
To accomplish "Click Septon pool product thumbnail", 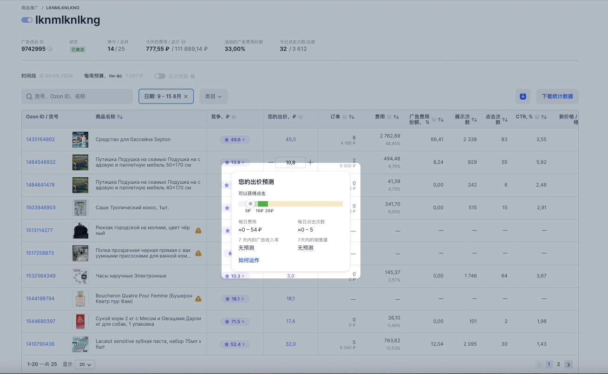I will [x=80, y=139].
